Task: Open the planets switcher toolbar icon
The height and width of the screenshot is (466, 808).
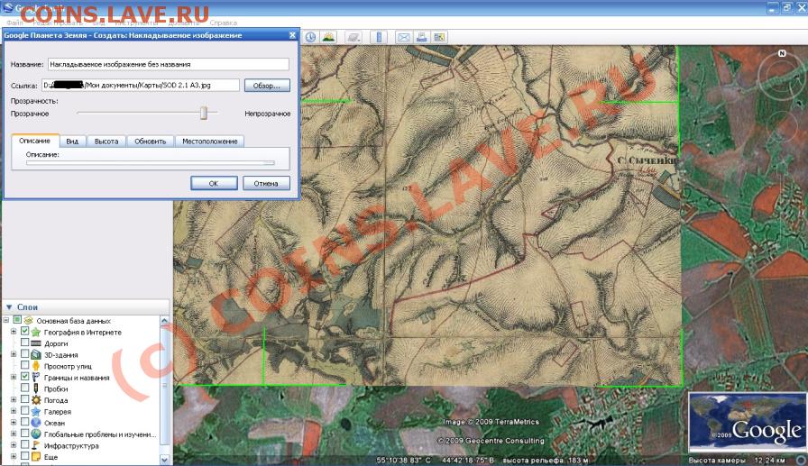Action: pyautogui.click(x=353, y=37)
